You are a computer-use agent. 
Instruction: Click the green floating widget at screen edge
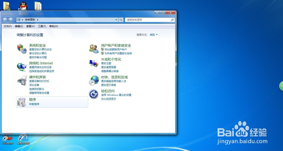pyautogui.click(x=281, y=86)
